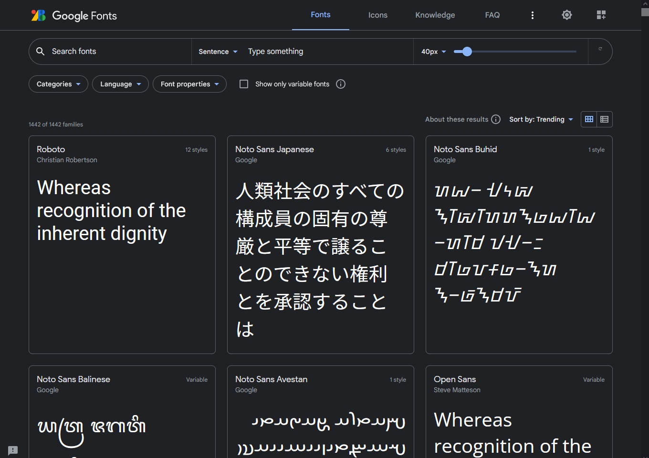The width and height of the screenshot is (649, 458).
Task: Select the FAQ tab
Action: 492,15
